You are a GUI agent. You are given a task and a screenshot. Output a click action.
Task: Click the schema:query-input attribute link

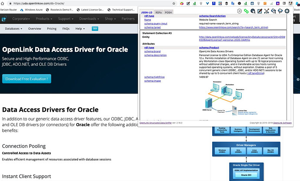156,23
